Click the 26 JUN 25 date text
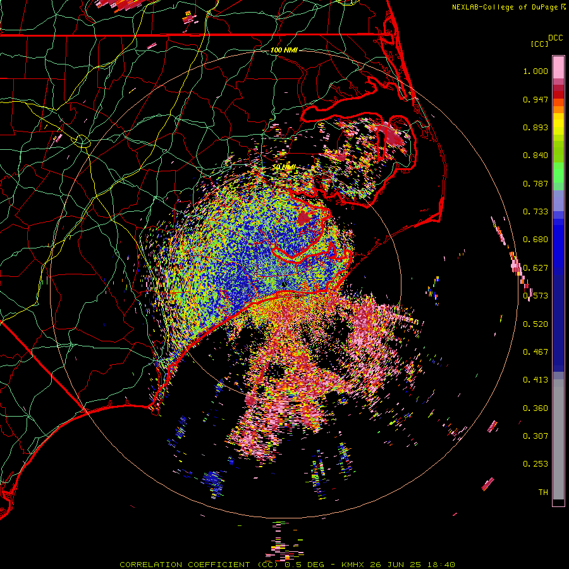This screenshot has width=569, height=569. (x=395, y=565)
